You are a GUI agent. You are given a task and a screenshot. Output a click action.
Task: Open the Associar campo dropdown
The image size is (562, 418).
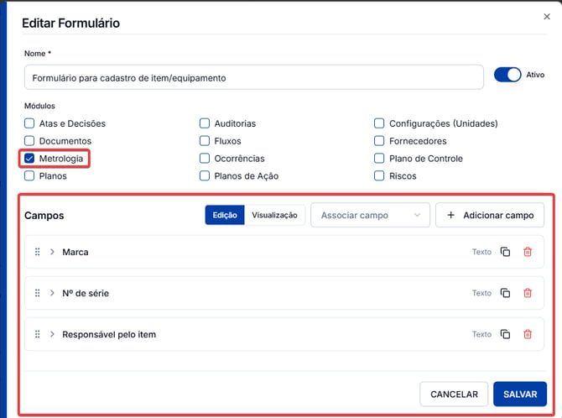[x=370, y=215]
